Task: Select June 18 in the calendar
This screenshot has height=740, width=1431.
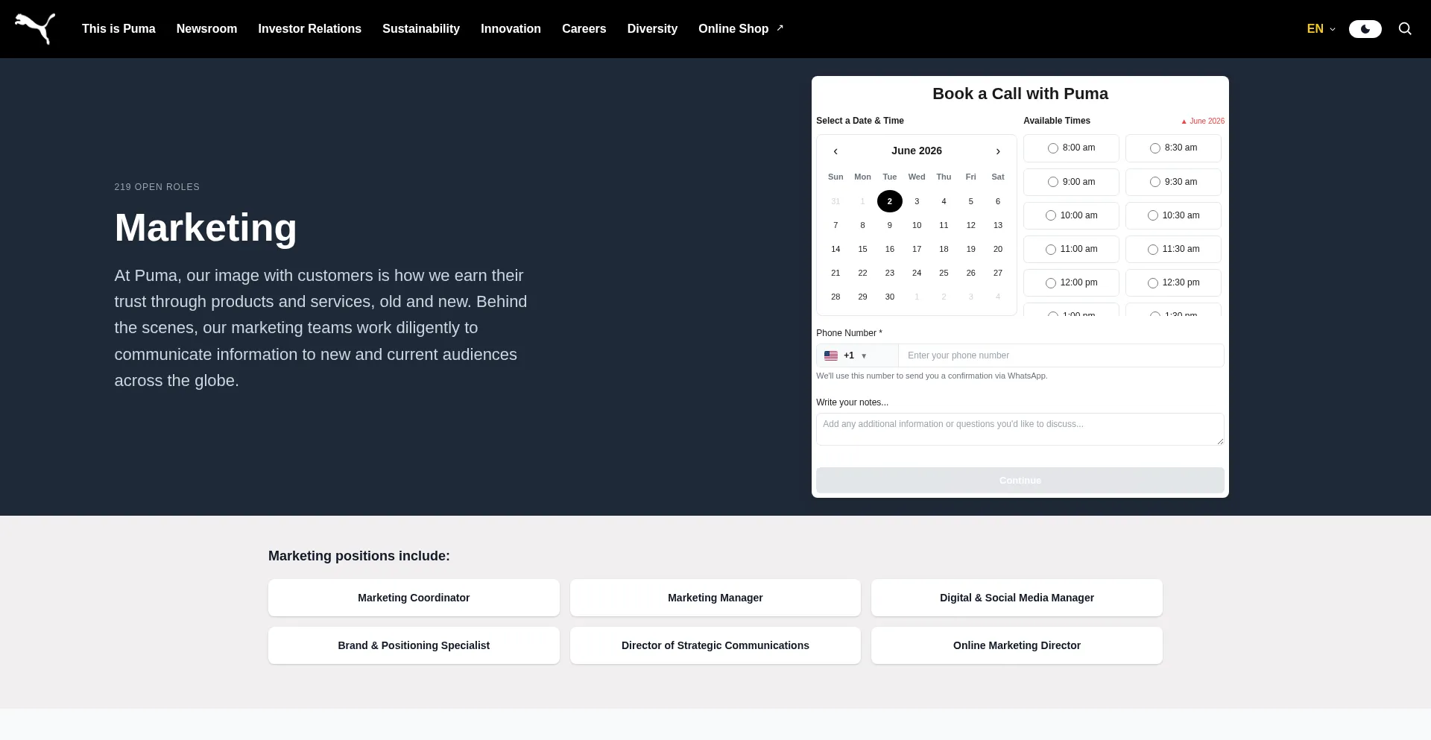Action: (x=944, y=249)
